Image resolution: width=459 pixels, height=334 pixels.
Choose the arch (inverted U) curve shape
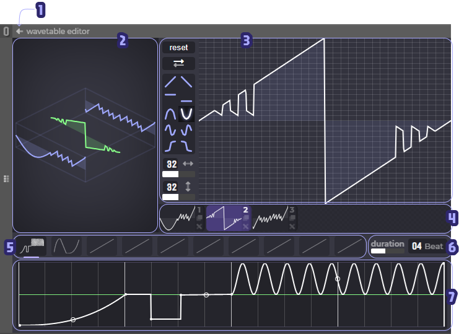[x=170, y=114]
